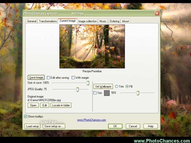
Task: Click the forest image preview thumbnail
Action: (x=92, y=47)
